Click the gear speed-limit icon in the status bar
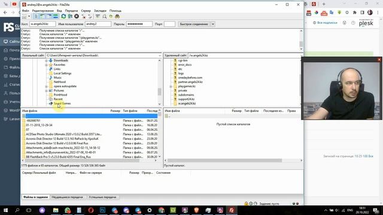383x215 pixels. tap(251, 203)
